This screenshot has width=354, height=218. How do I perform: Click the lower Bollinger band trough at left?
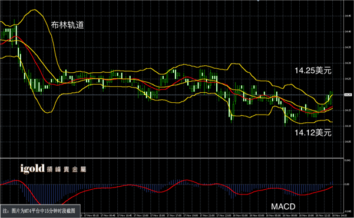[48, 112]
